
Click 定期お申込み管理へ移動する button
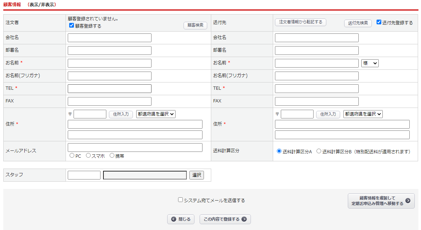point(381,201)
